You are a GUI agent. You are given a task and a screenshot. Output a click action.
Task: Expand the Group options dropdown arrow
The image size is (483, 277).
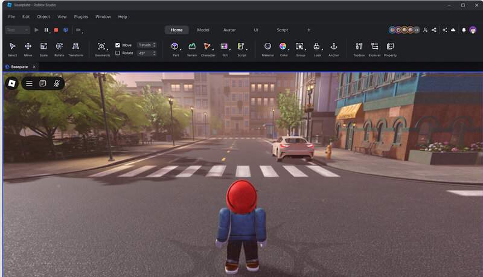[x=305, y=49]
